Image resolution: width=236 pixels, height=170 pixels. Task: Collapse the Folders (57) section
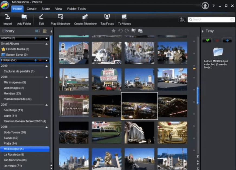click(x=47, y=60)
